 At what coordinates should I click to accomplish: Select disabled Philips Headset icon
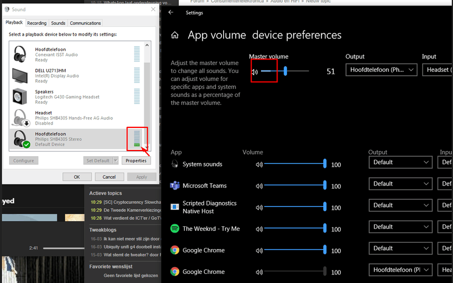20,118
